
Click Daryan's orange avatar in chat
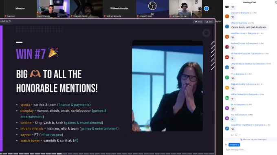click(227, 16)
